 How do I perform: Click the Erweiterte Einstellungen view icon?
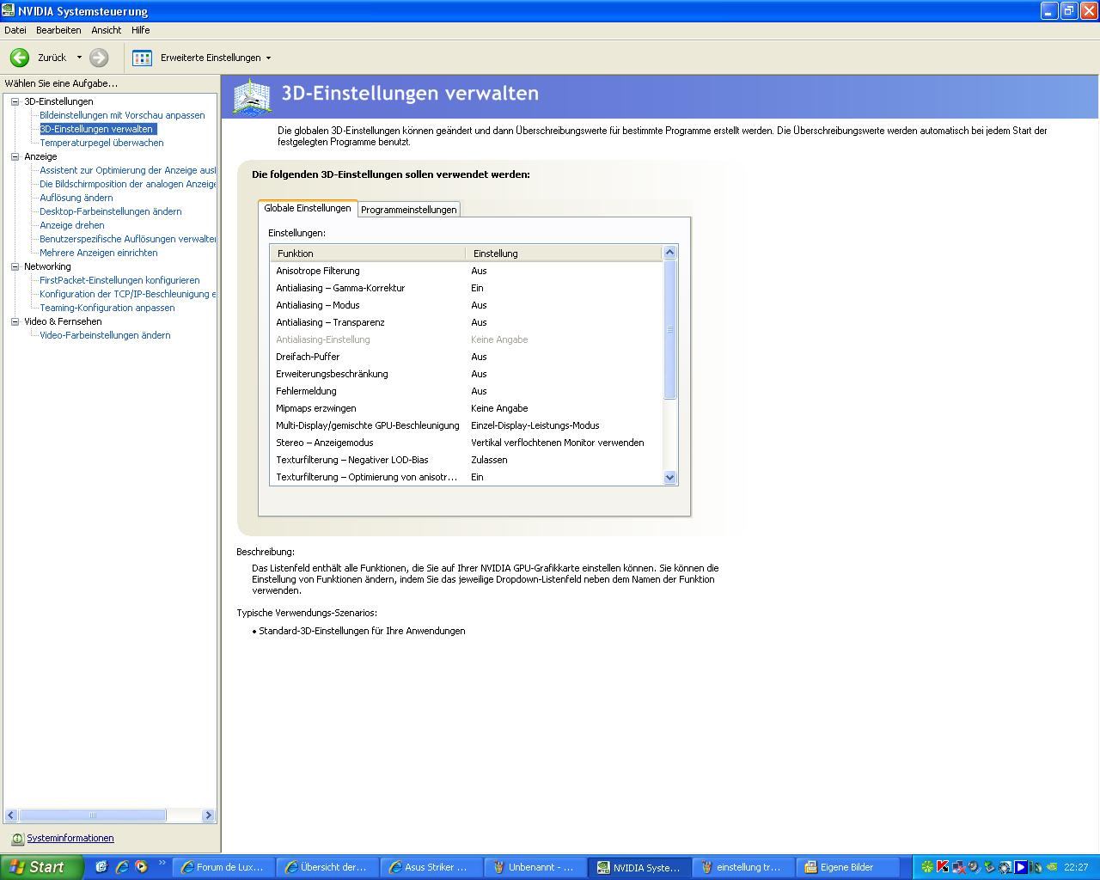143,58
